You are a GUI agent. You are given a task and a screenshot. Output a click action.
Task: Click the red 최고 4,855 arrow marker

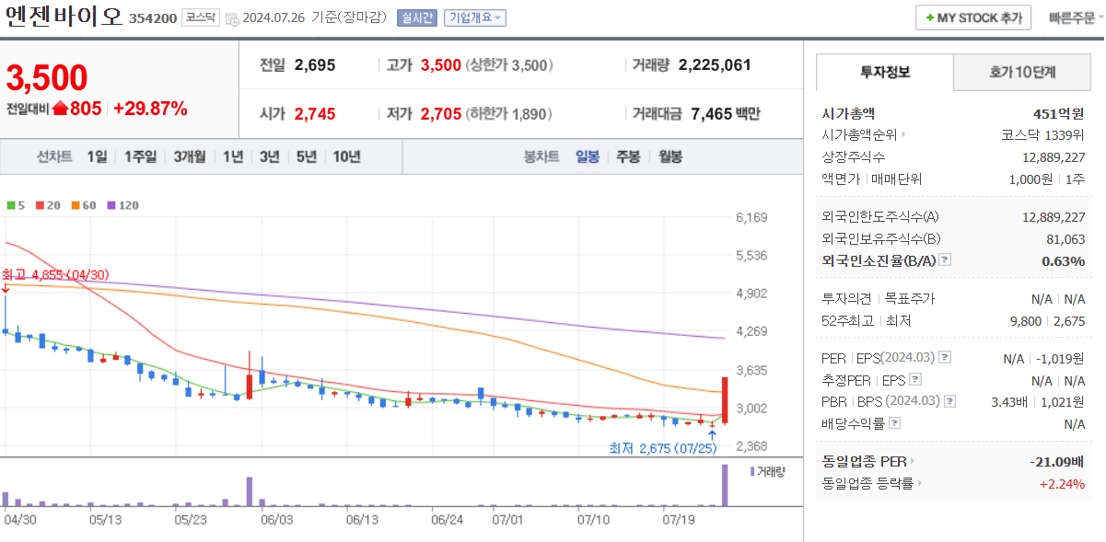pyautogui.click(x=5, y=289)
